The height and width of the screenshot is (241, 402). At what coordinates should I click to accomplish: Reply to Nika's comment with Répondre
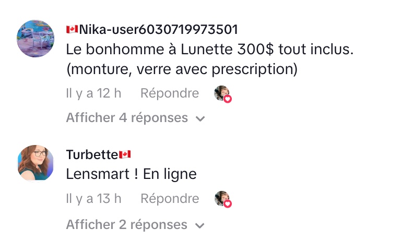[x=170, y=93]
